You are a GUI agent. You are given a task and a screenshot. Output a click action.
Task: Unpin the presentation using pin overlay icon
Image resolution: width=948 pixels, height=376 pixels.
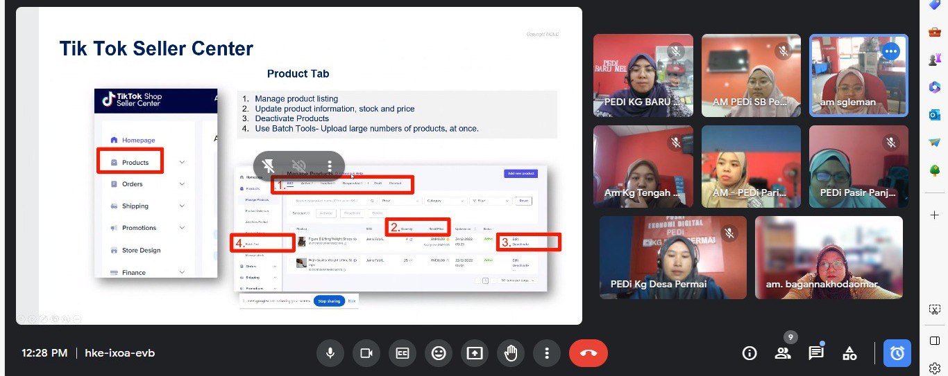(x=269, y=165)
